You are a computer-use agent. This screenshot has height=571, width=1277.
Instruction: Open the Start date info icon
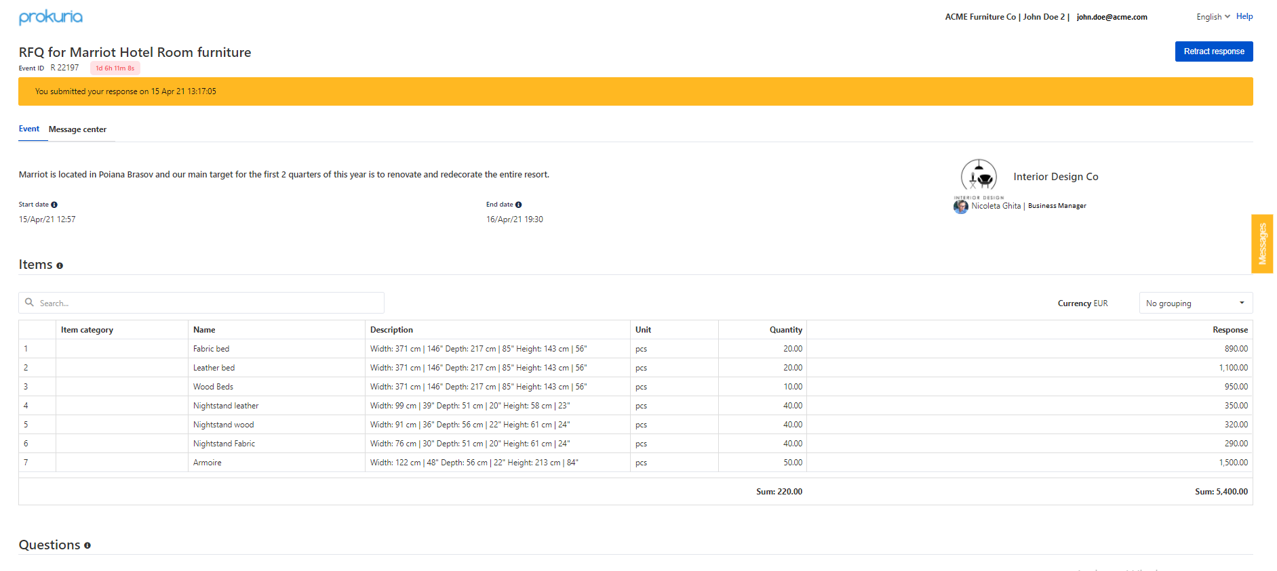click(x=54, y=205)
